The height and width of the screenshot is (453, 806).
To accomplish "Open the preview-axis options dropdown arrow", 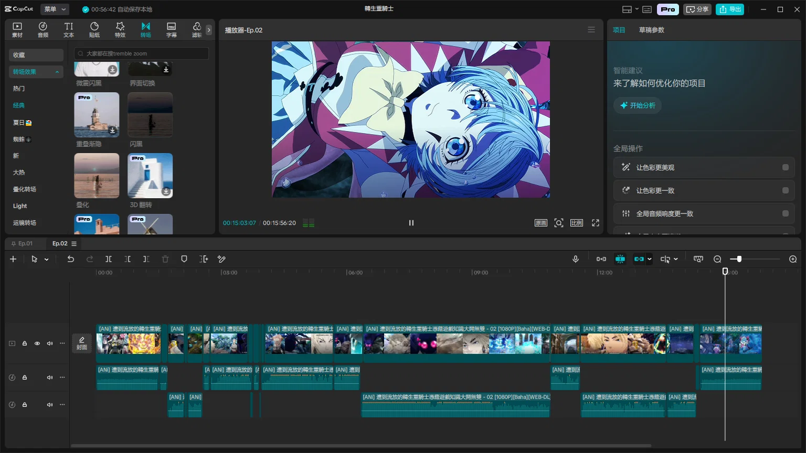I will click(x=676, y=259).
